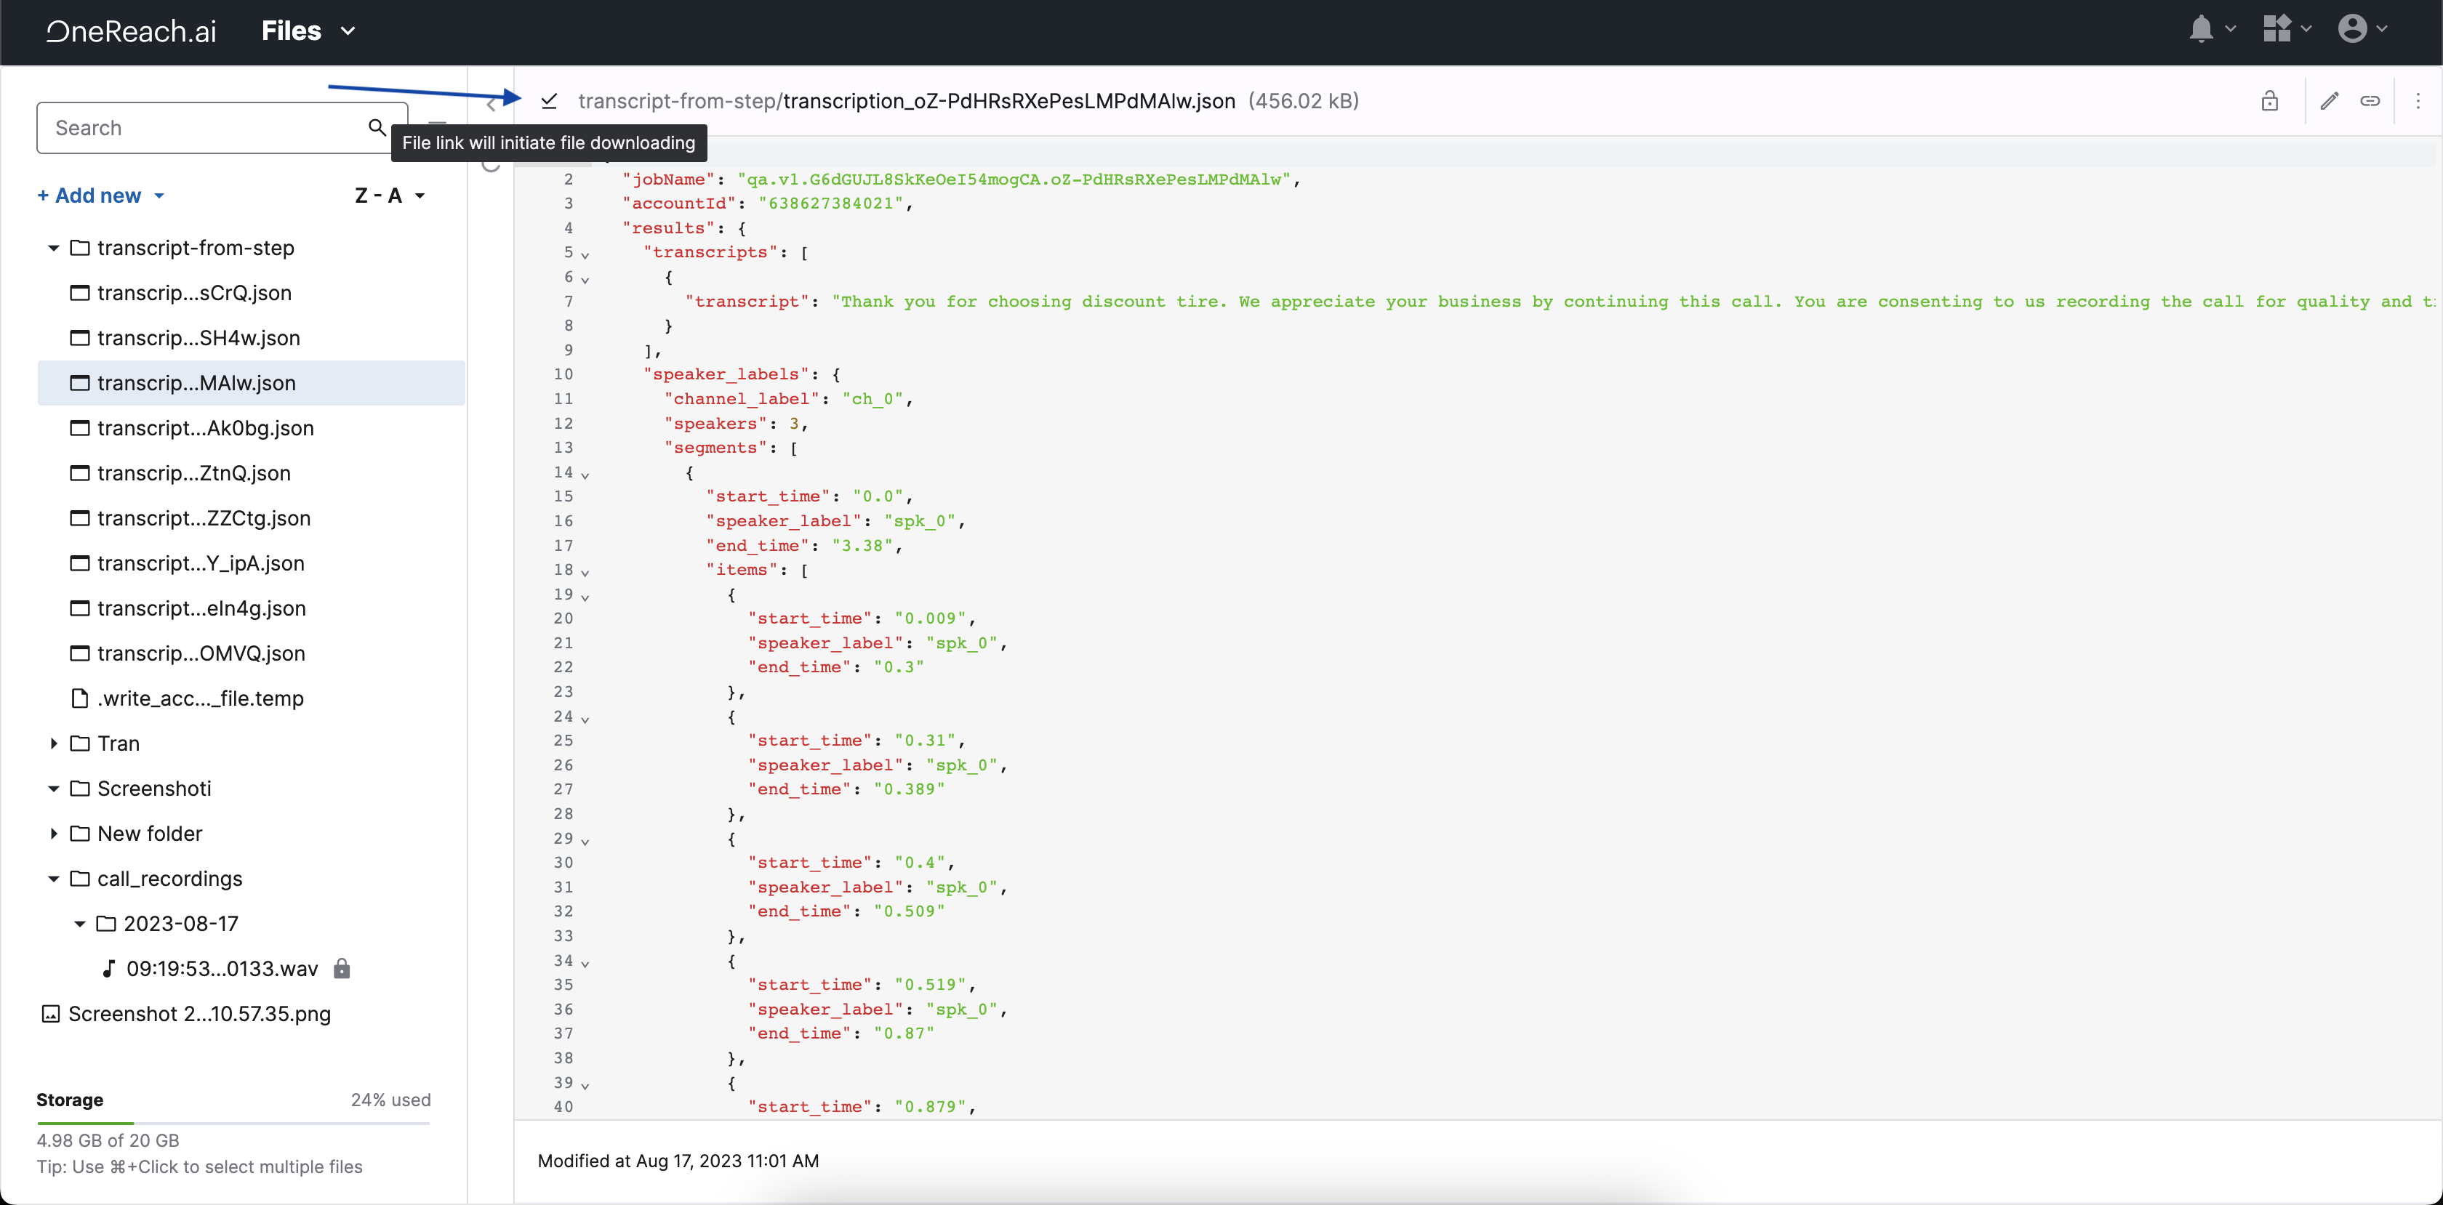Open the Files dropdown in top bar

(x=308, y=31)
